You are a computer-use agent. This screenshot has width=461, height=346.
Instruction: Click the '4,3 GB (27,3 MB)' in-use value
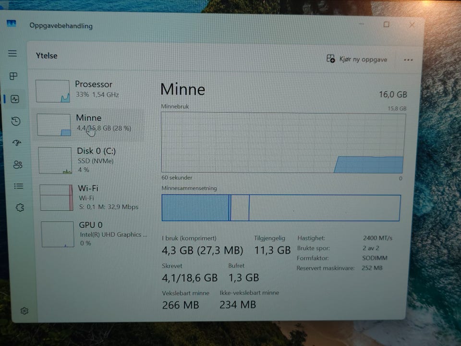202,250
